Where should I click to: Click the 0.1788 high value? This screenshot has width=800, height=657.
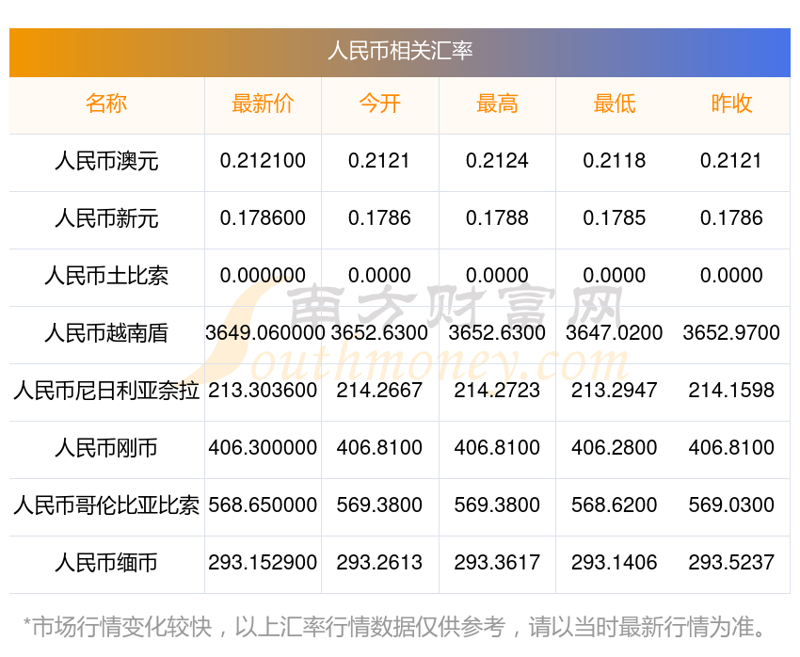[497, 218]
